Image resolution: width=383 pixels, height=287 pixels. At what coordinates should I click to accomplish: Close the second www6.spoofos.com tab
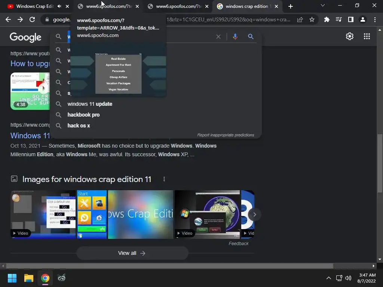click(207, 7)
